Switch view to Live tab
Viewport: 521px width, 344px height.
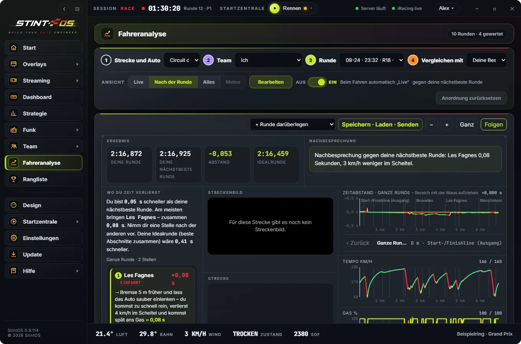(x=139, y=82)
